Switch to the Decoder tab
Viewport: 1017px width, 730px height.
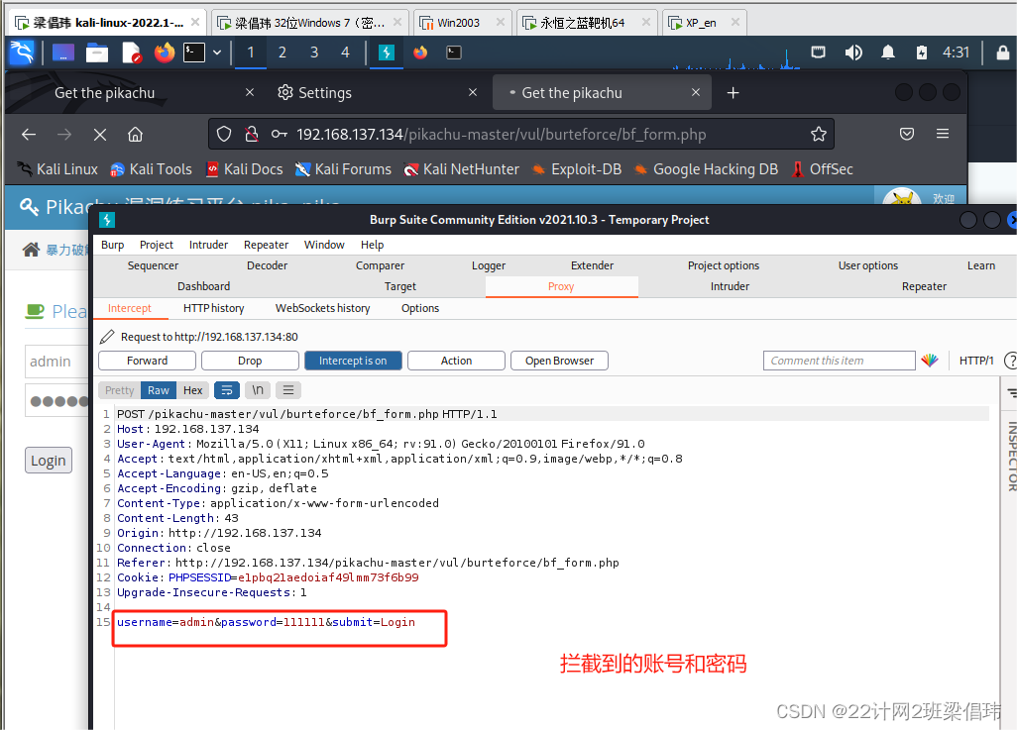268,265
